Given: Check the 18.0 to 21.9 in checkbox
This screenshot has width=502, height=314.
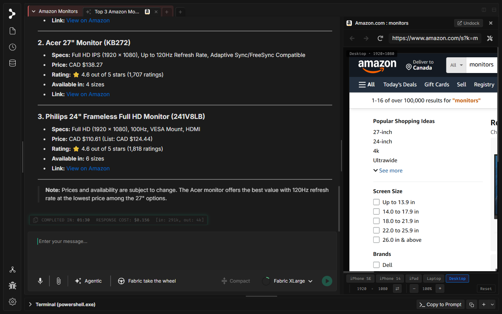Looking at the screenshot, I should [376, 221].
